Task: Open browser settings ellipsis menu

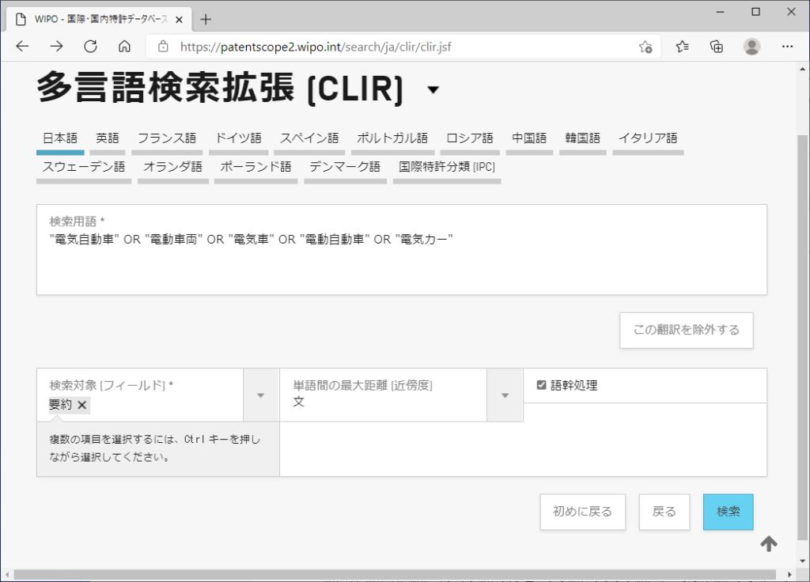Action: [787, 47]
